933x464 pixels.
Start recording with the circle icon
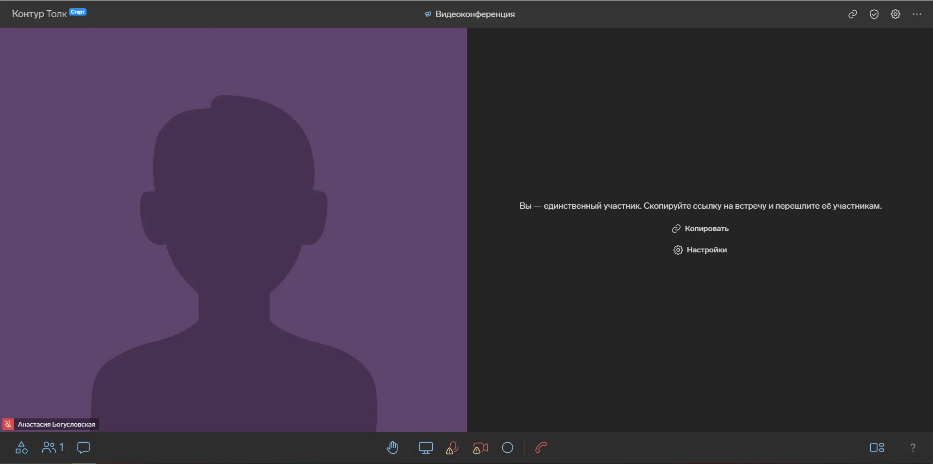pyautogui.click(x=508, y=447)
